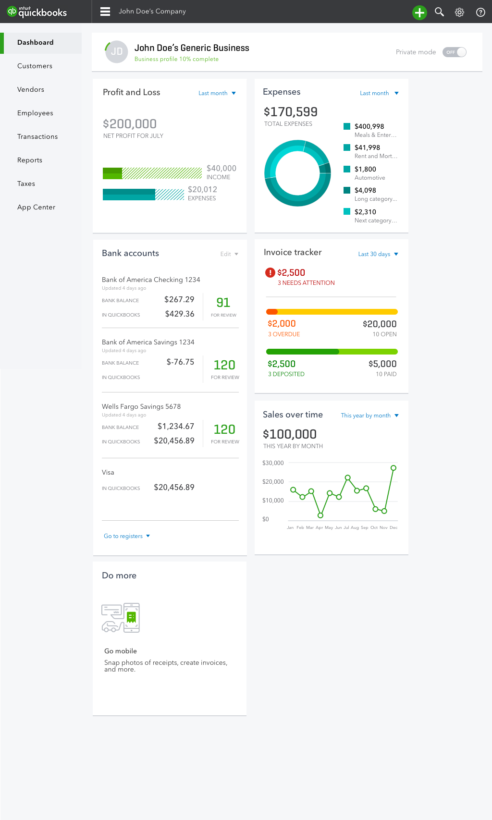Open the search magnifier icon
Image resolution: width=492 pixels, height=820 pixels.
(439, 12)
